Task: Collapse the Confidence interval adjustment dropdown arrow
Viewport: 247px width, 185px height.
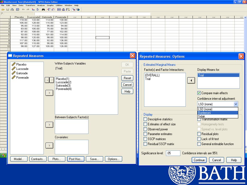Action: pos(236,104)
